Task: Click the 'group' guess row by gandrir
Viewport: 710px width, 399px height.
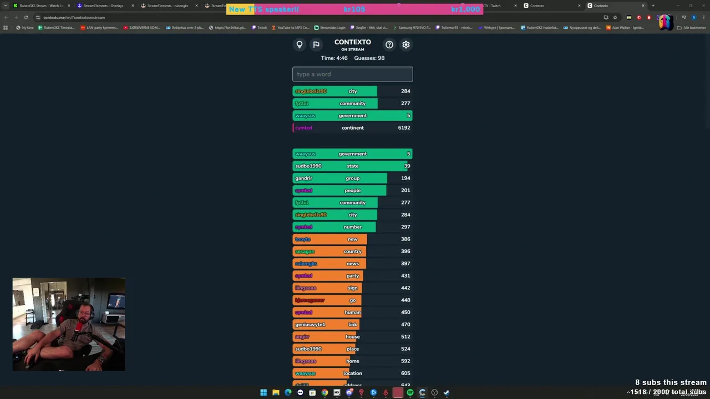Action: [x=353, y=178]
